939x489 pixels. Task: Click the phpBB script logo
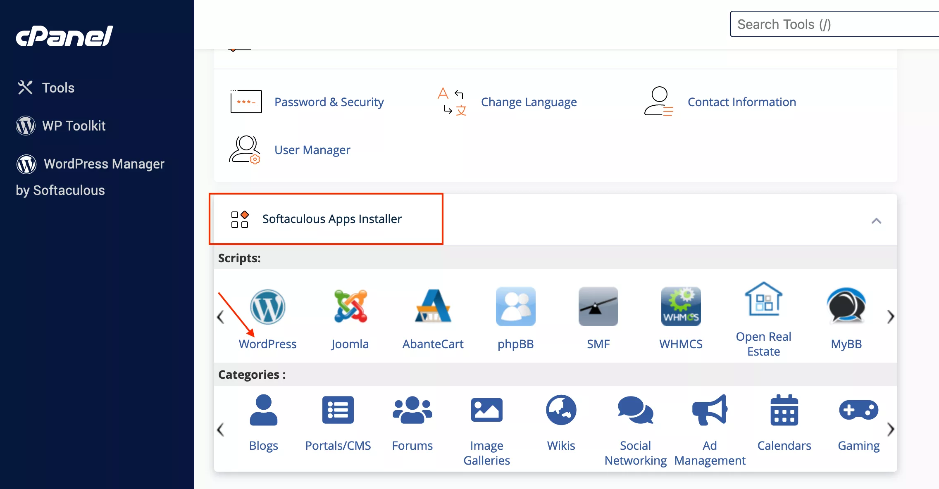(516, 306)
